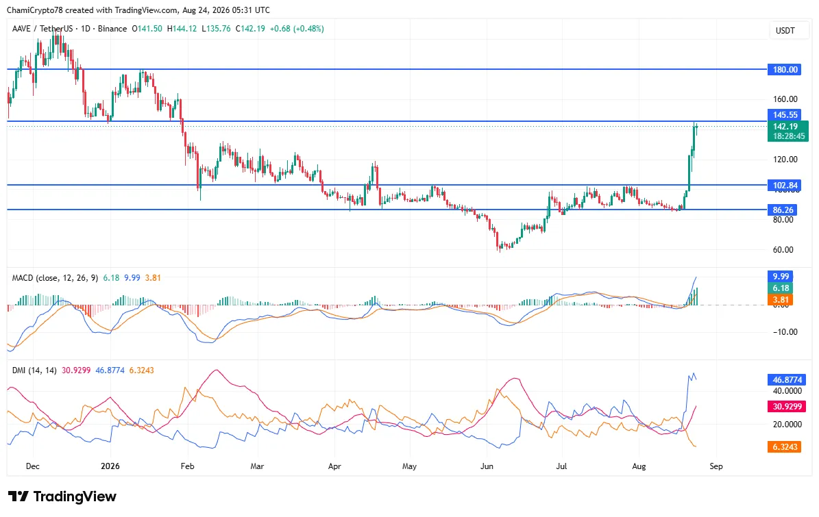The width and height of the screenshot is (819, 517).
Task: Click the MACD (close, 12, 26, 9) legend
Action: click(55, 277)
